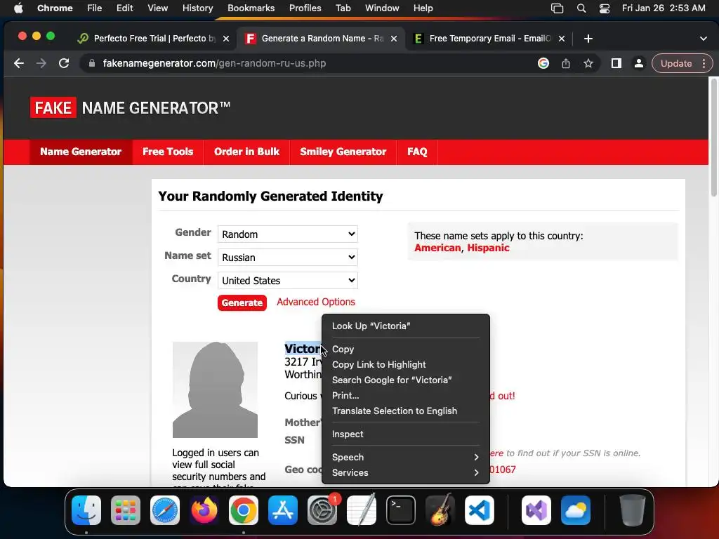Close the Generate a Random Name tab
719x539 pixels.
pos(394,39)
